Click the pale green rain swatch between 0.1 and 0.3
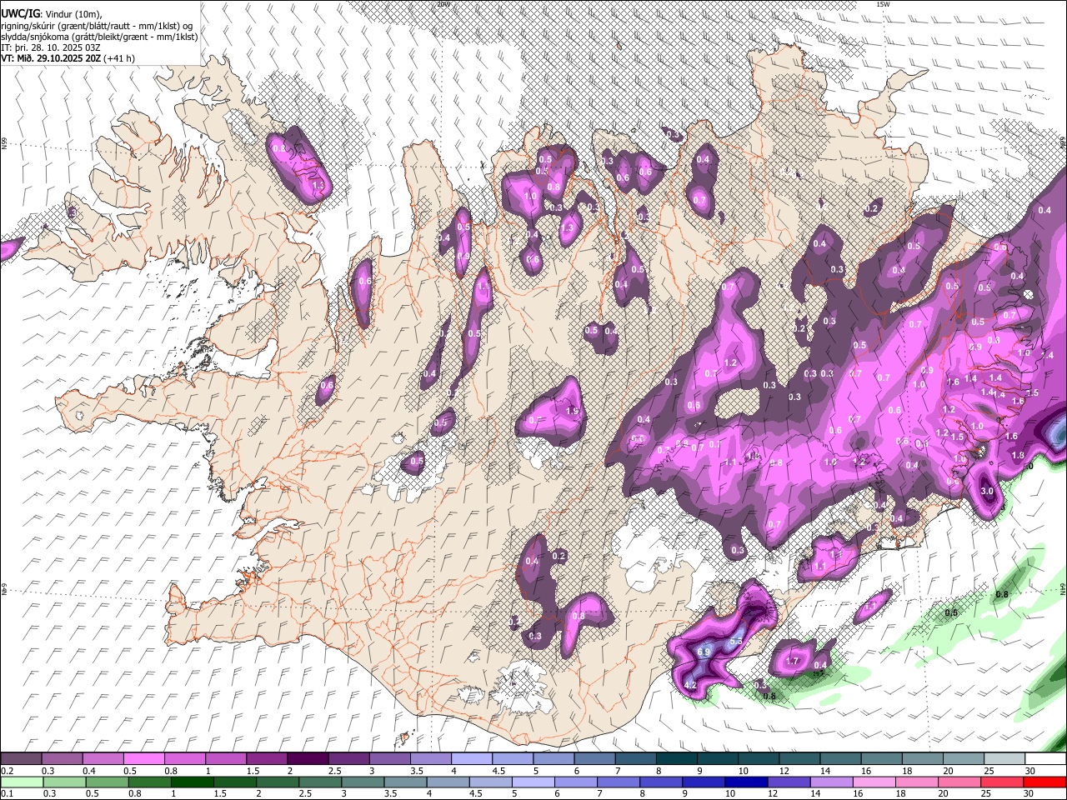Viewport: 1067px width, 800px height. pyautogui.click(x=22, y=782)
